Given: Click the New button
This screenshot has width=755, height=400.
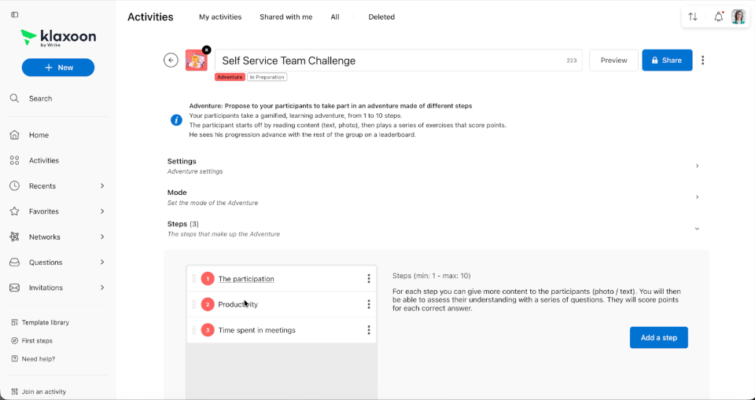Looking at the screenshot, I should point(58,68).
